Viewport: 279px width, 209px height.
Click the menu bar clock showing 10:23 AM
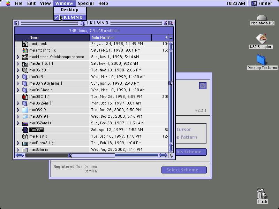(x=236, y=3)
